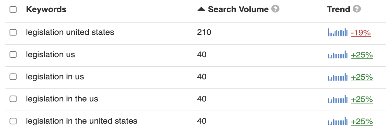Click the +25% link for legislation in the united states

(362, 121)
